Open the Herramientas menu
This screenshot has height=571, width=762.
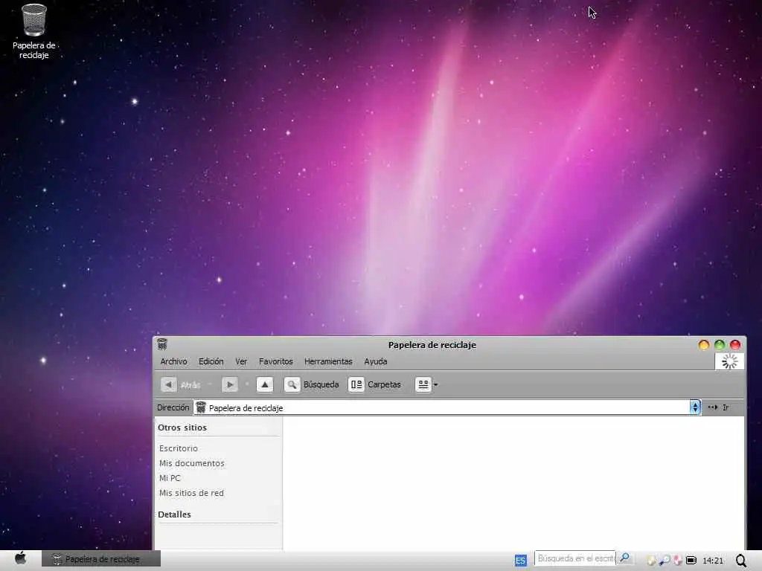[x=328, y=361]
